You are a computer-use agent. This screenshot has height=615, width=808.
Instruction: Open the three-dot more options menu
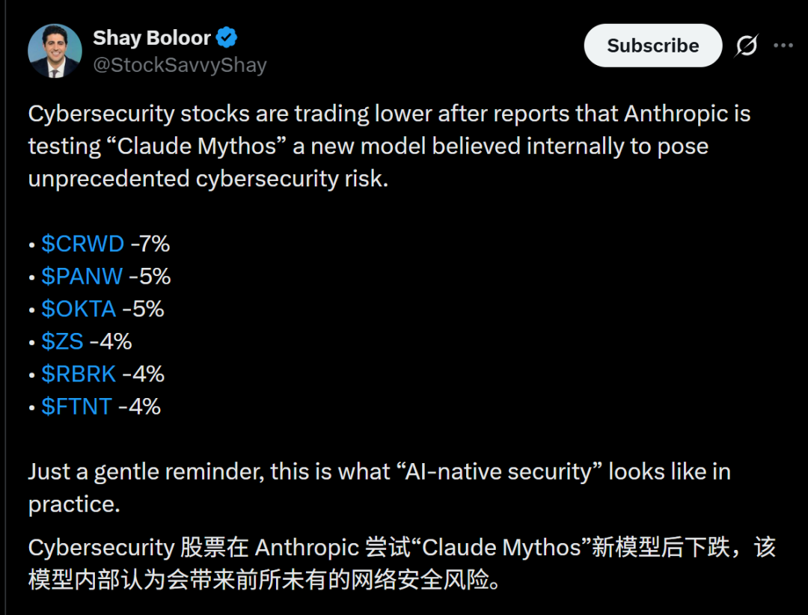(x=783, y=46)
